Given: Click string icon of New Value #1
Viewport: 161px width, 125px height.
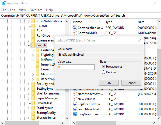Looking at the screenshot, I should (x=75, y=99).
